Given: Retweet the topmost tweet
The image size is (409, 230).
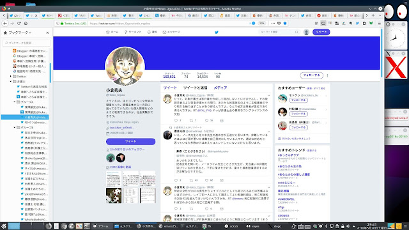Looking at the screenshot, I should pos(191,121).
